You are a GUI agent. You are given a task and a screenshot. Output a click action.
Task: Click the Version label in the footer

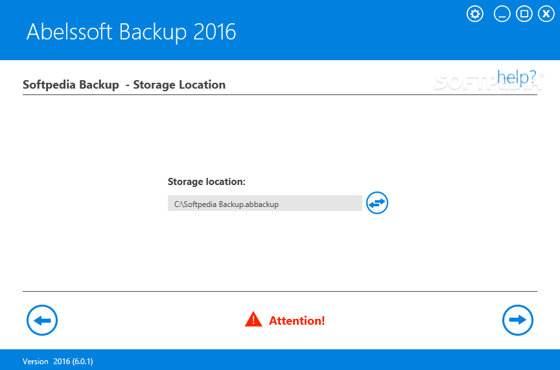[36, 362]
